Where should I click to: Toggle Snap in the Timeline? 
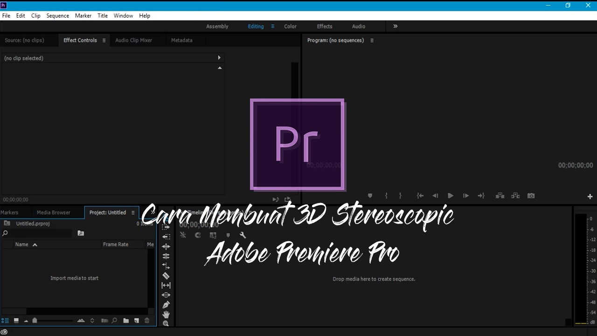[198, 235]
